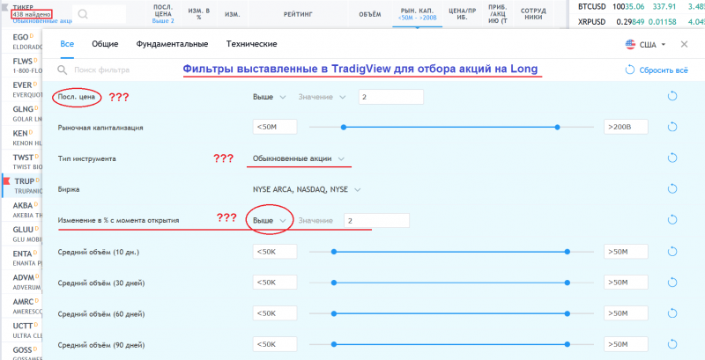The width and height of the screenshot is (705, 360).
Task: Select the ENTA ticker row
Action: [21, 258]
